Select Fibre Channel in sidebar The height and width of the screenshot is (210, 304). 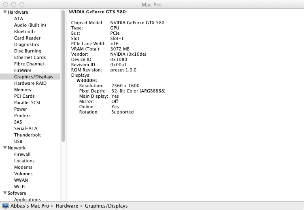pyautogui.click(x=29, y=64)
